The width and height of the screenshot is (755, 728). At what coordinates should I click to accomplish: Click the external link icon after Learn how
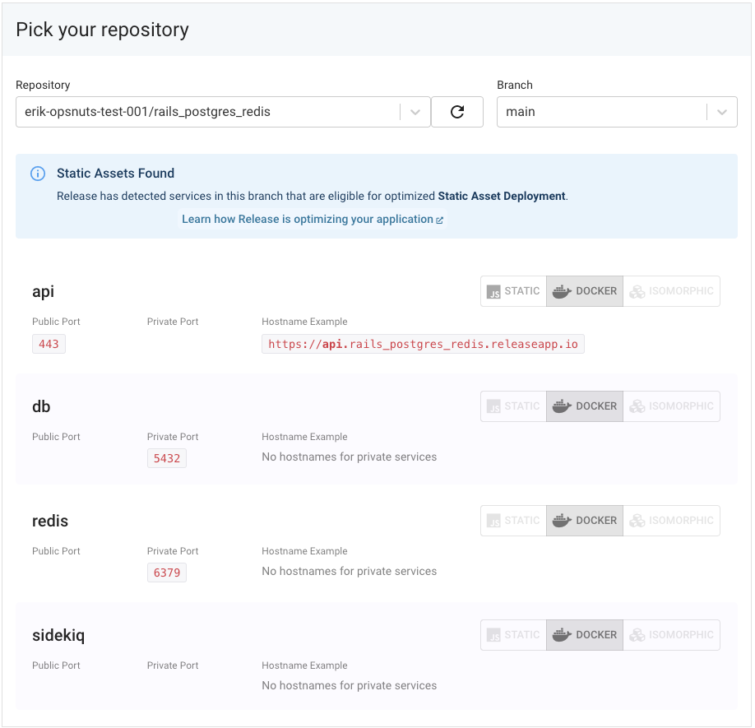(440, 220)
